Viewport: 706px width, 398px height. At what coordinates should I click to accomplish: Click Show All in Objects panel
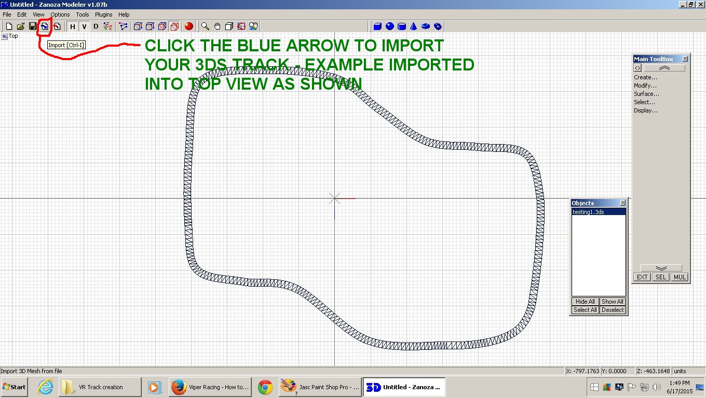[x=613, y=302]
